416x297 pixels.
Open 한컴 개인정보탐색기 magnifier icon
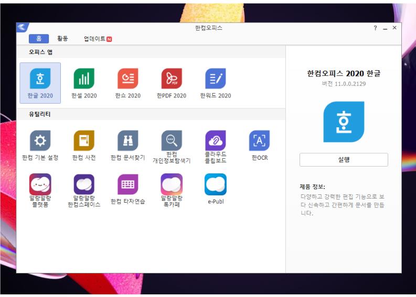tap(172, 140)
